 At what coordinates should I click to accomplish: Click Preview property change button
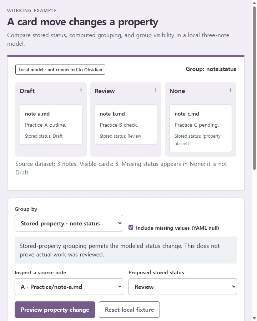55,310
